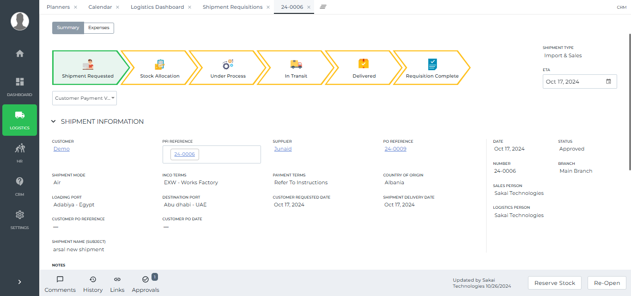Open the CRM module from sidebar
This screenshot has width=631, height=296.
pos(19,186)
